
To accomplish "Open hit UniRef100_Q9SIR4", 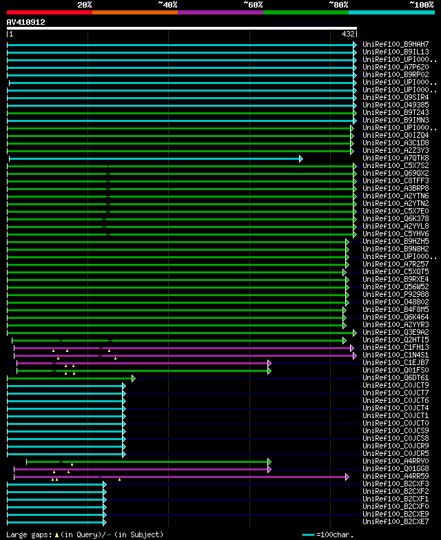I will point(396,98).
